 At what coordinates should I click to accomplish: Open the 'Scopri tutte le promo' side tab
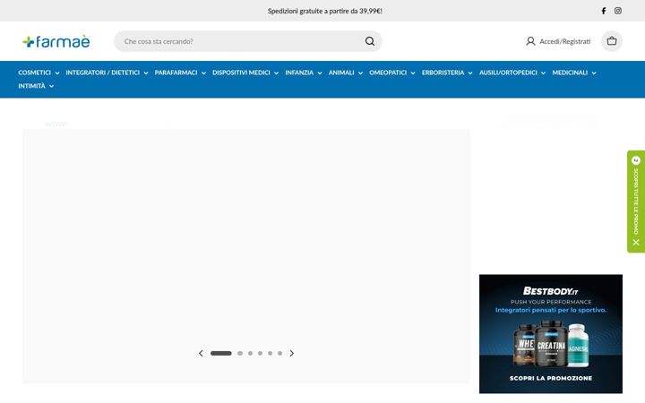click(636, 201)
